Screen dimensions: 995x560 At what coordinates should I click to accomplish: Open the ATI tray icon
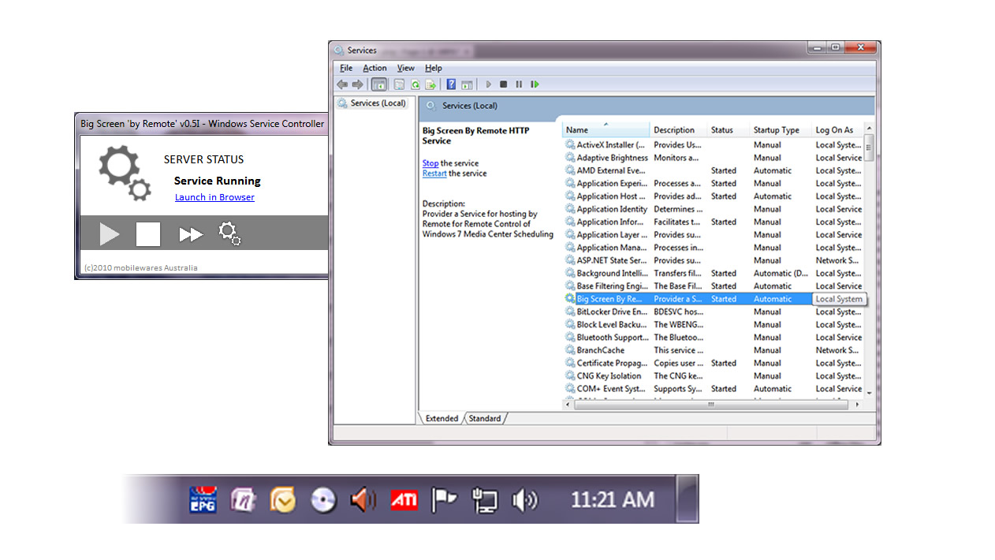pos(404,500)
